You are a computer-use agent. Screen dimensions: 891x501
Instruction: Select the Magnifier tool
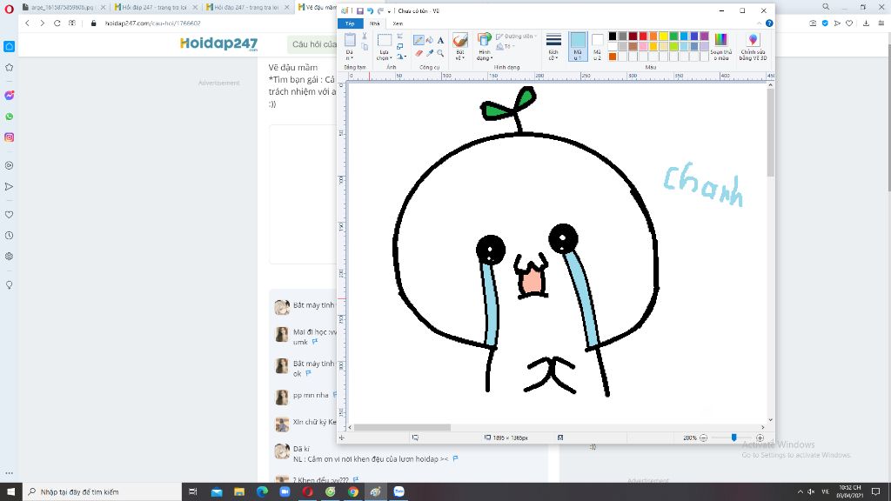pos(440,53)
